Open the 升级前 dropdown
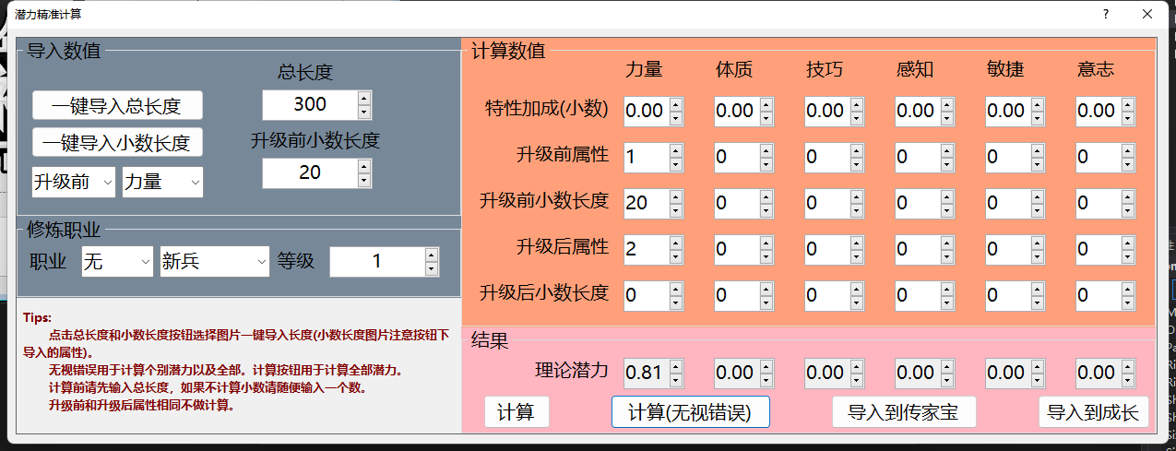 pyautogui.click(x=74, y=183)
